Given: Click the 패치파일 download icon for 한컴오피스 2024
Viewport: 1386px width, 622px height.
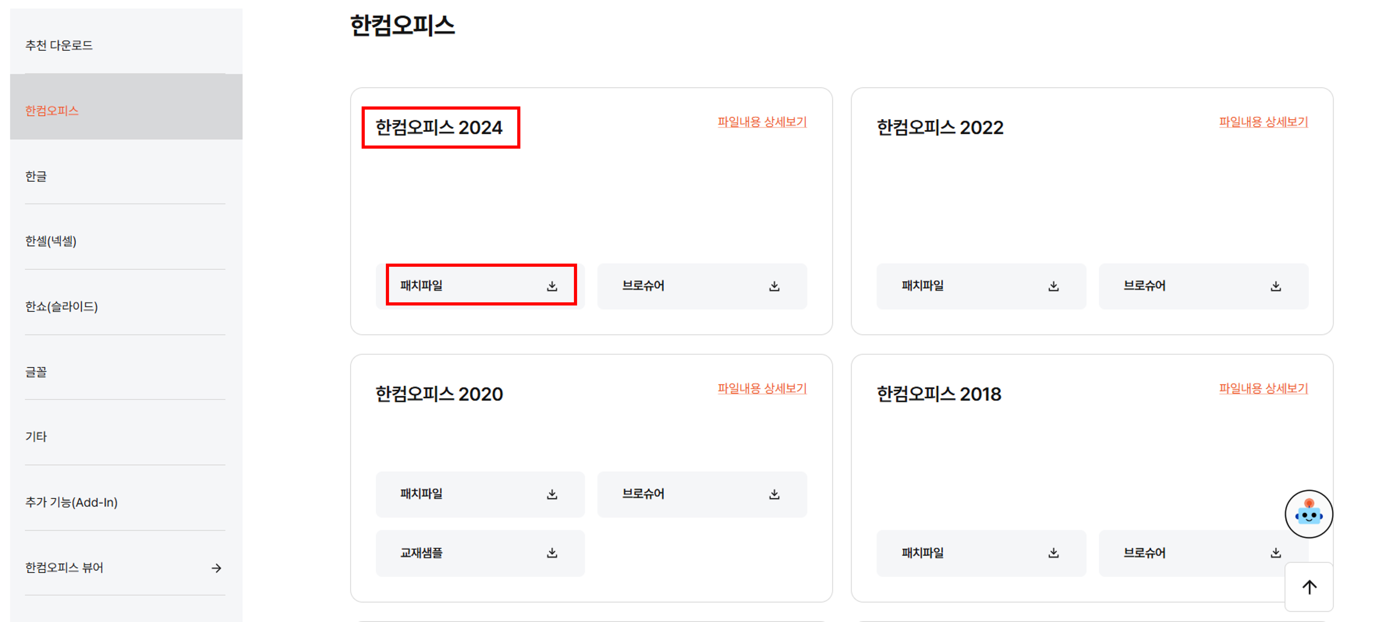Looking at the screenshot, I should pos(553,286).
